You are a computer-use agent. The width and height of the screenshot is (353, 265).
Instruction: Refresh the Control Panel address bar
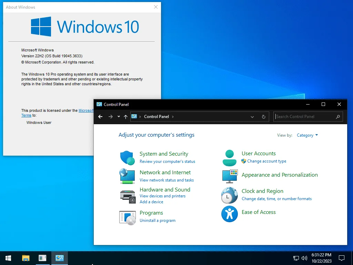tap(264, 117)
